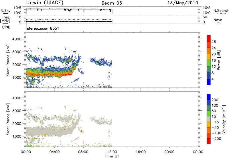Viewport: 229px width, 158px height.
Task: Pick the red bottom segment of the velocity colorbar
Action: [209, 141]
